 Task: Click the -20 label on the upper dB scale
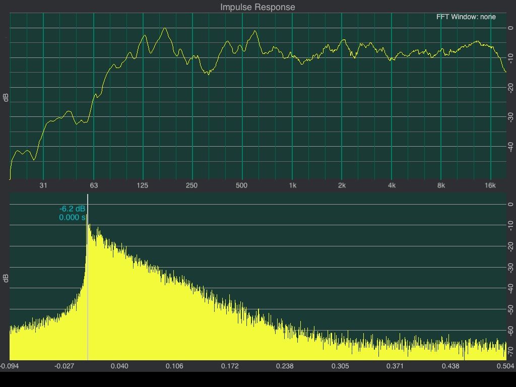(510, 87)
